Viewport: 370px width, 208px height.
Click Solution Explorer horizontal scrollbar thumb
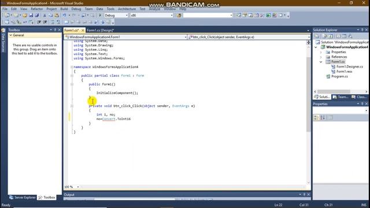point(334,91)
